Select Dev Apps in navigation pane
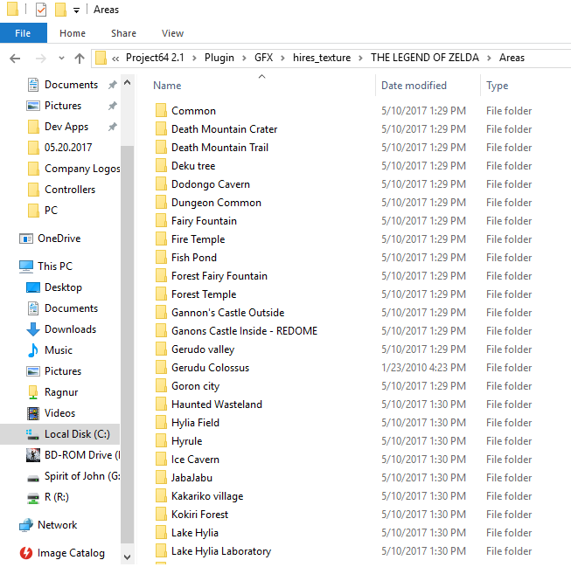The height and width of the screenshot is (567, 571). (66, 127)
